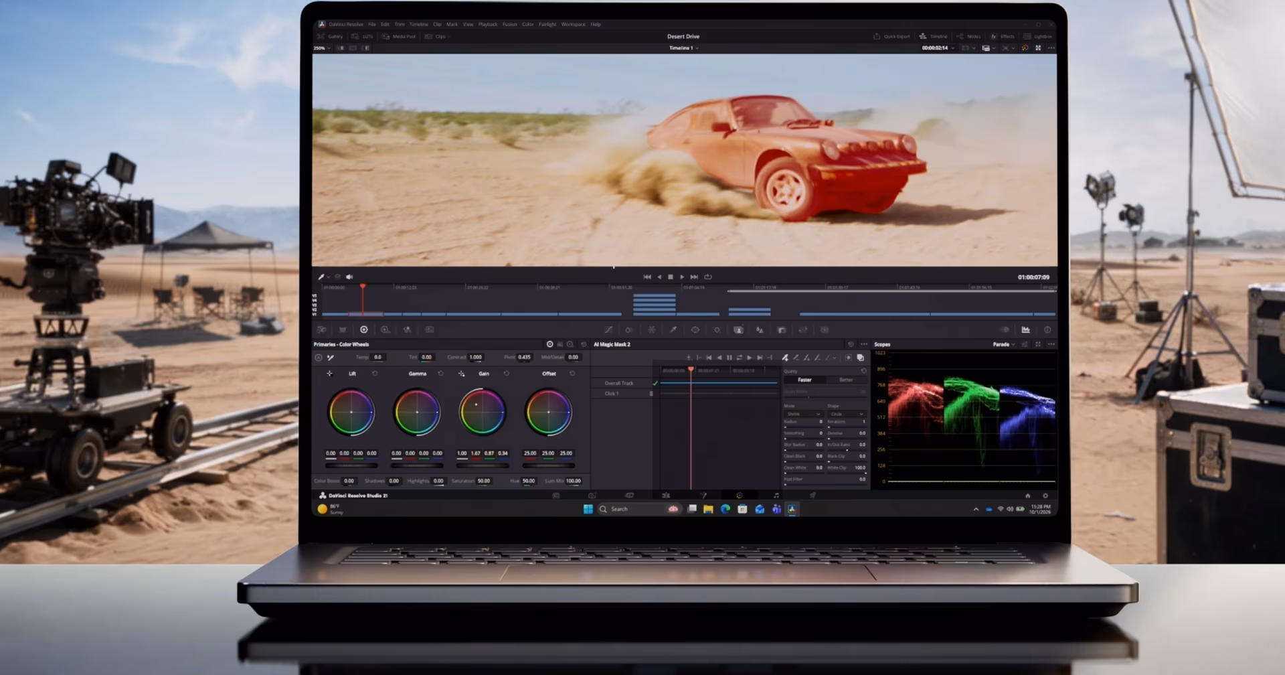Open the Workspace menu

[573, 24]
